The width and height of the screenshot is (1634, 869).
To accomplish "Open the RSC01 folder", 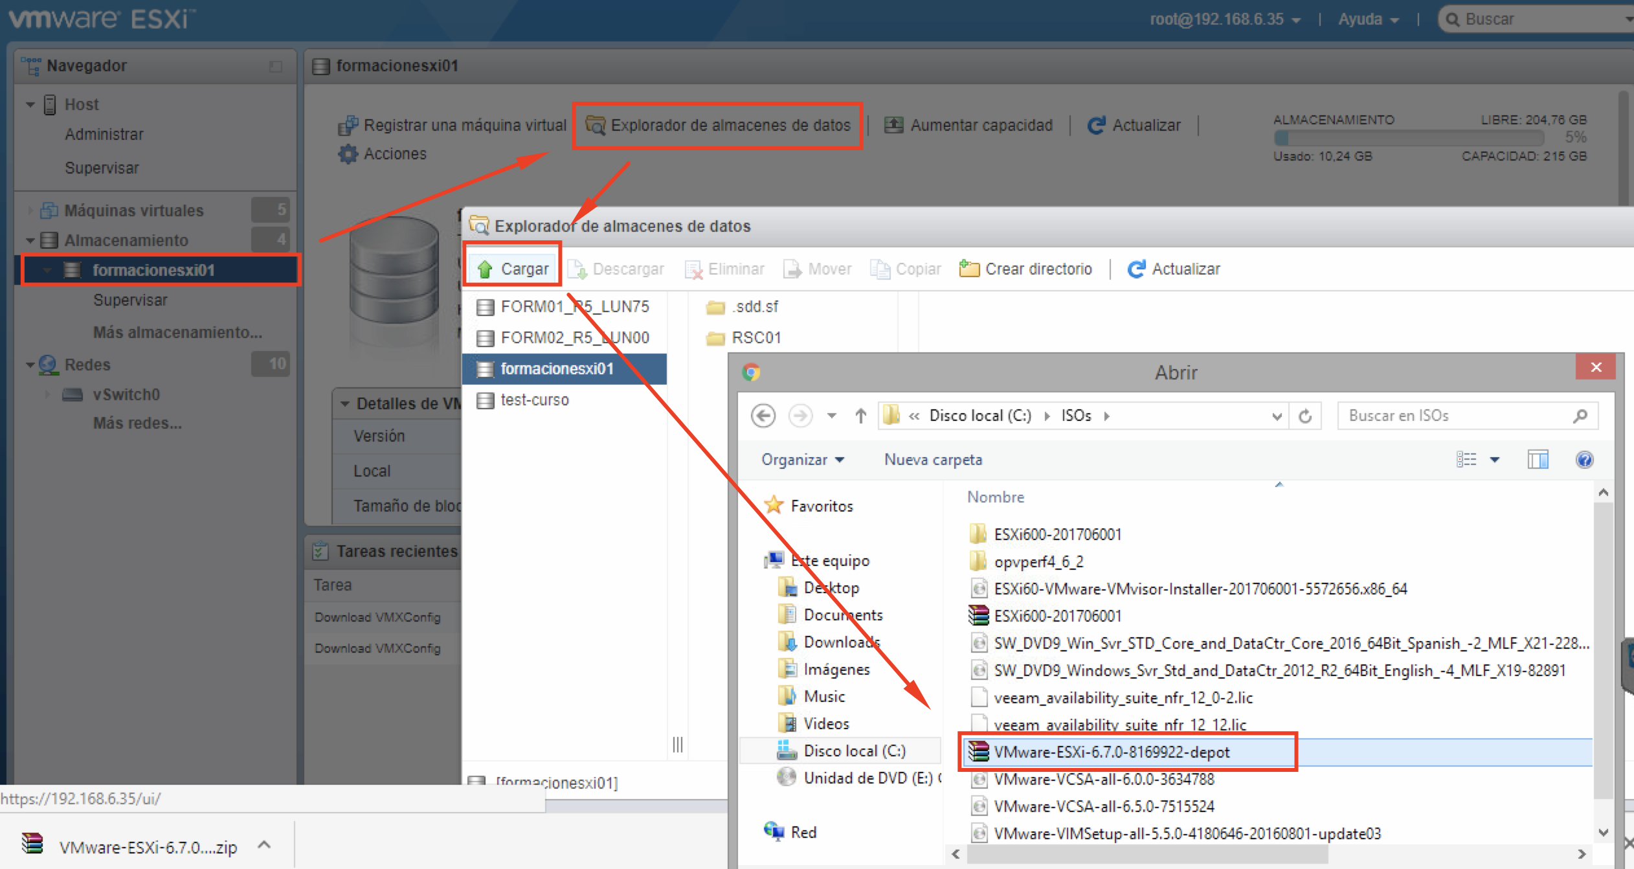I will (744, 337).
